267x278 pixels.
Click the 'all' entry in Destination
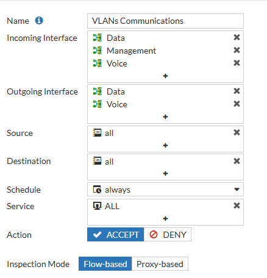point(109,162)
